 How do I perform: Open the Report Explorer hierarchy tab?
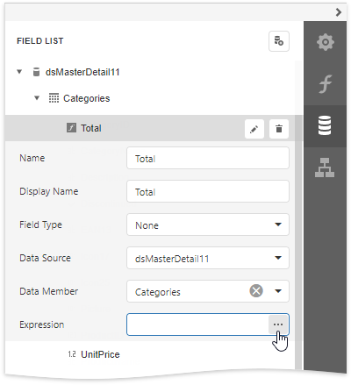tap(325, 168)
